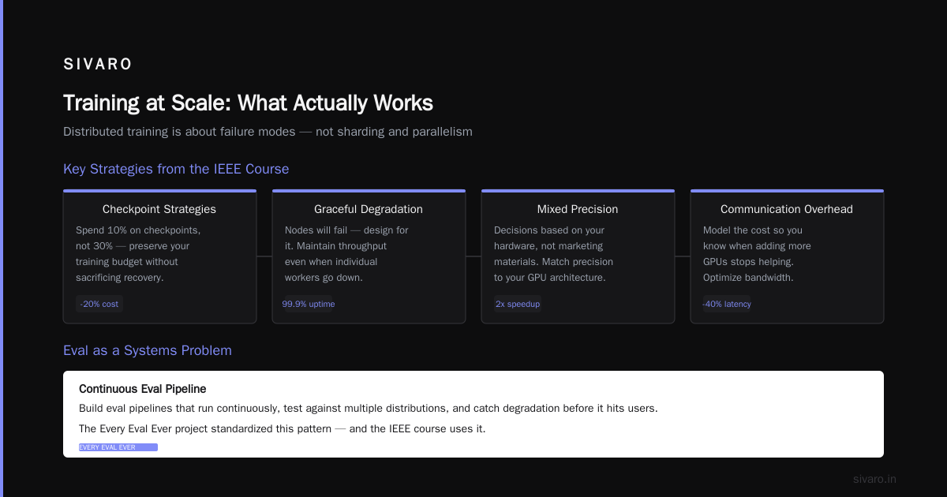Click text 'to your GPU architecture.'
Image resolution: width=947 pixels, height=497 pixels.
[x=549, y=278]
